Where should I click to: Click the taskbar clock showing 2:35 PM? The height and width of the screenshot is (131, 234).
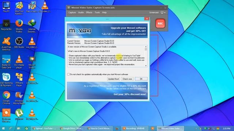click(226, 128)
